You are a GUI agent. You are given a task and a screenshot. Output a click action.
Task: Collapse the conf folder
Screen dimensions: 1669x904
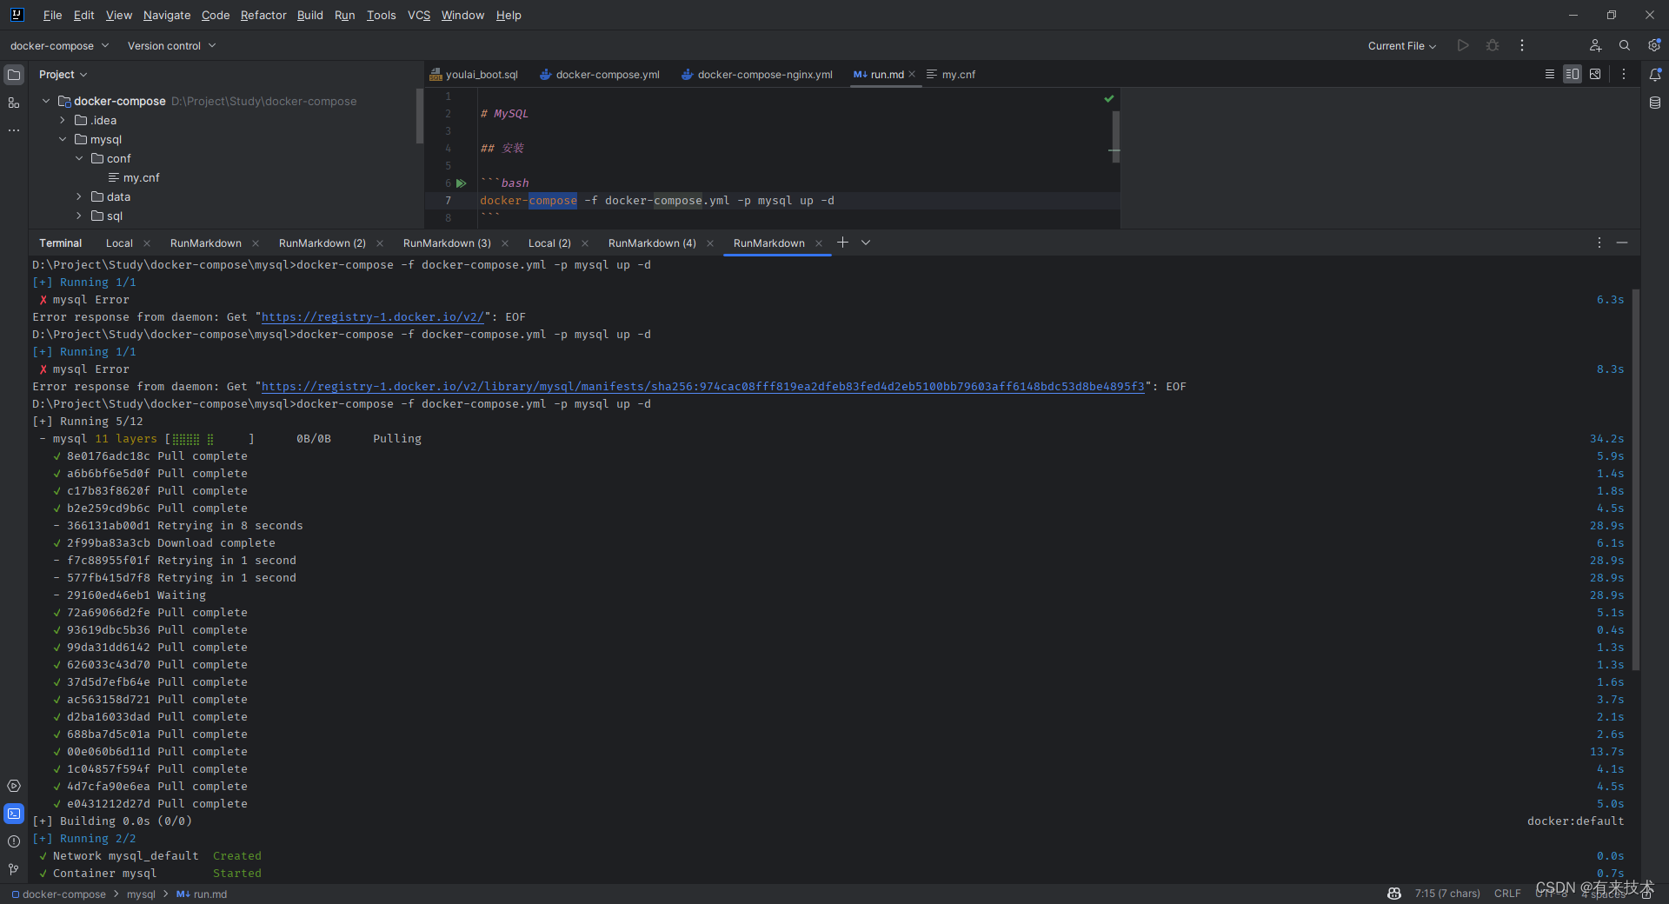(79, 158)
